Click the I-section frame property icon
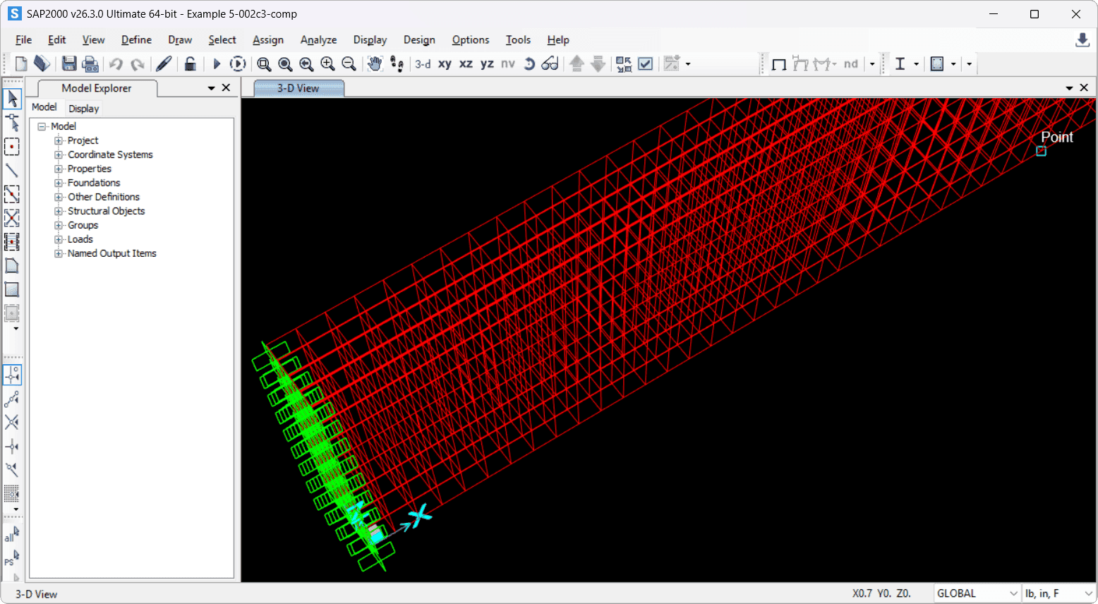The image size is (1098, 604). 900,64
